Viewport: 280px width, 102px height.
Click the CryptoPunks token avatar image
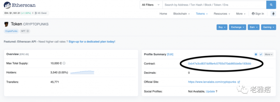(7, 24)
